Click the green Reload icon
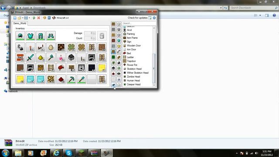279x157 pixels. coord(34,18)
